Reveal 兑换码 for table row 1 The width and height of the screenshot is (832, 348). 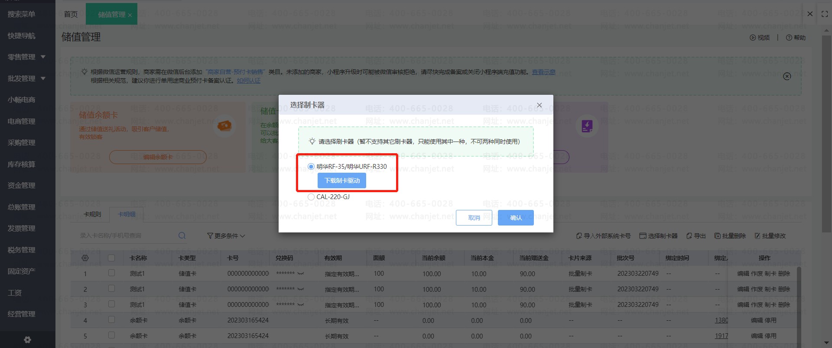coord(301,274)
